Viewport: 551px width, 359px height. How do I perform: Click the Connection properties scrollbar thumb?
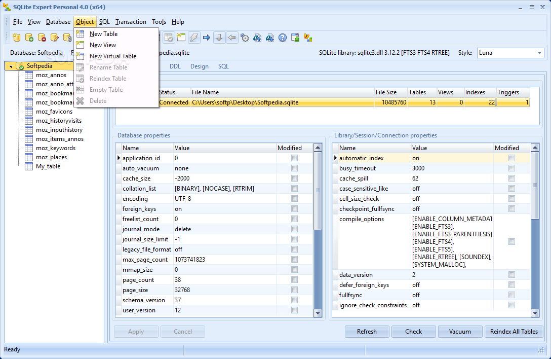pyautogui.click(x=535, y=186)
